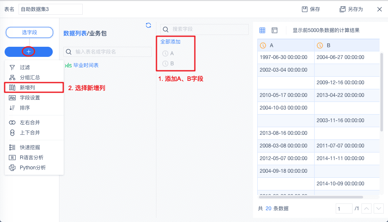Open 字段设置 menu entry
The image size is (388, 222).
(34, 98)
